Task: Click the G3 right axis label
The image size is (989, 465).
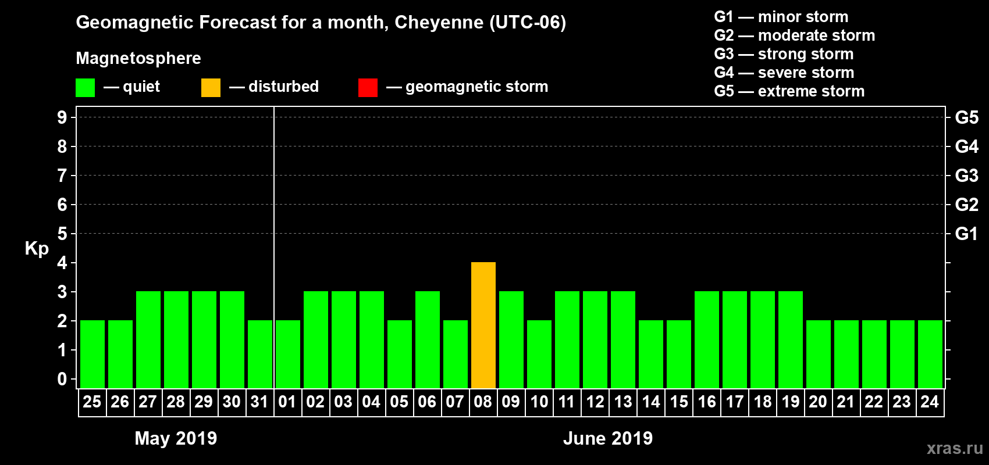Action: pos(967,176)
